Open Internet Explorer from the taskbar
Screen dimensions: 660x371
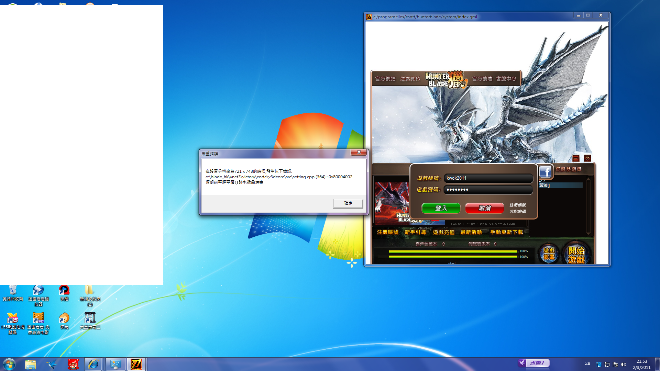coord(93,364)
